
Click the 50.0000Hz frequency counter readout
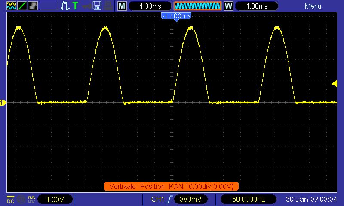tap(249, 199)
